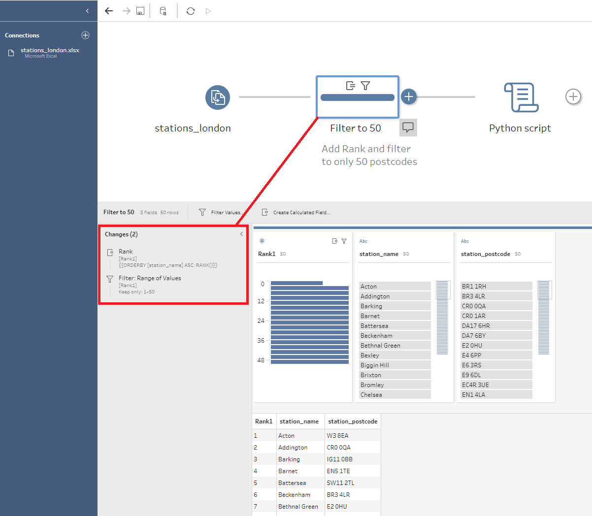This screenshot has width=592, height=516.
Task: Click the station_name card scroll minimap
Action: pyautogui.click(x=442, y=318)
